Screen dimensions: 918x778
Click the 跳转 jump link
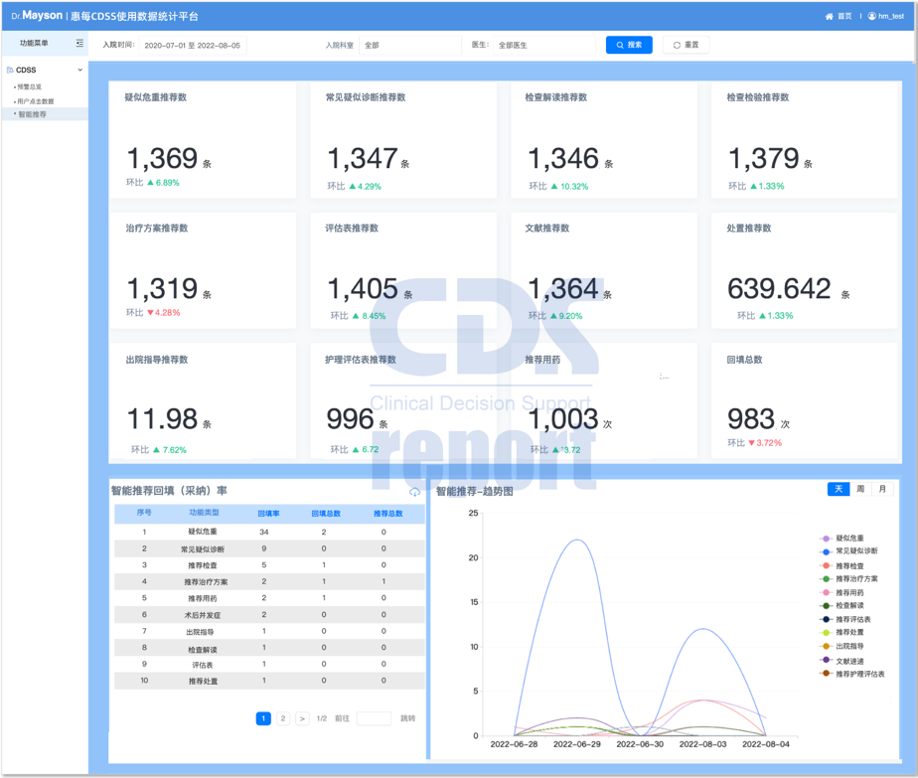coord(408,718)
